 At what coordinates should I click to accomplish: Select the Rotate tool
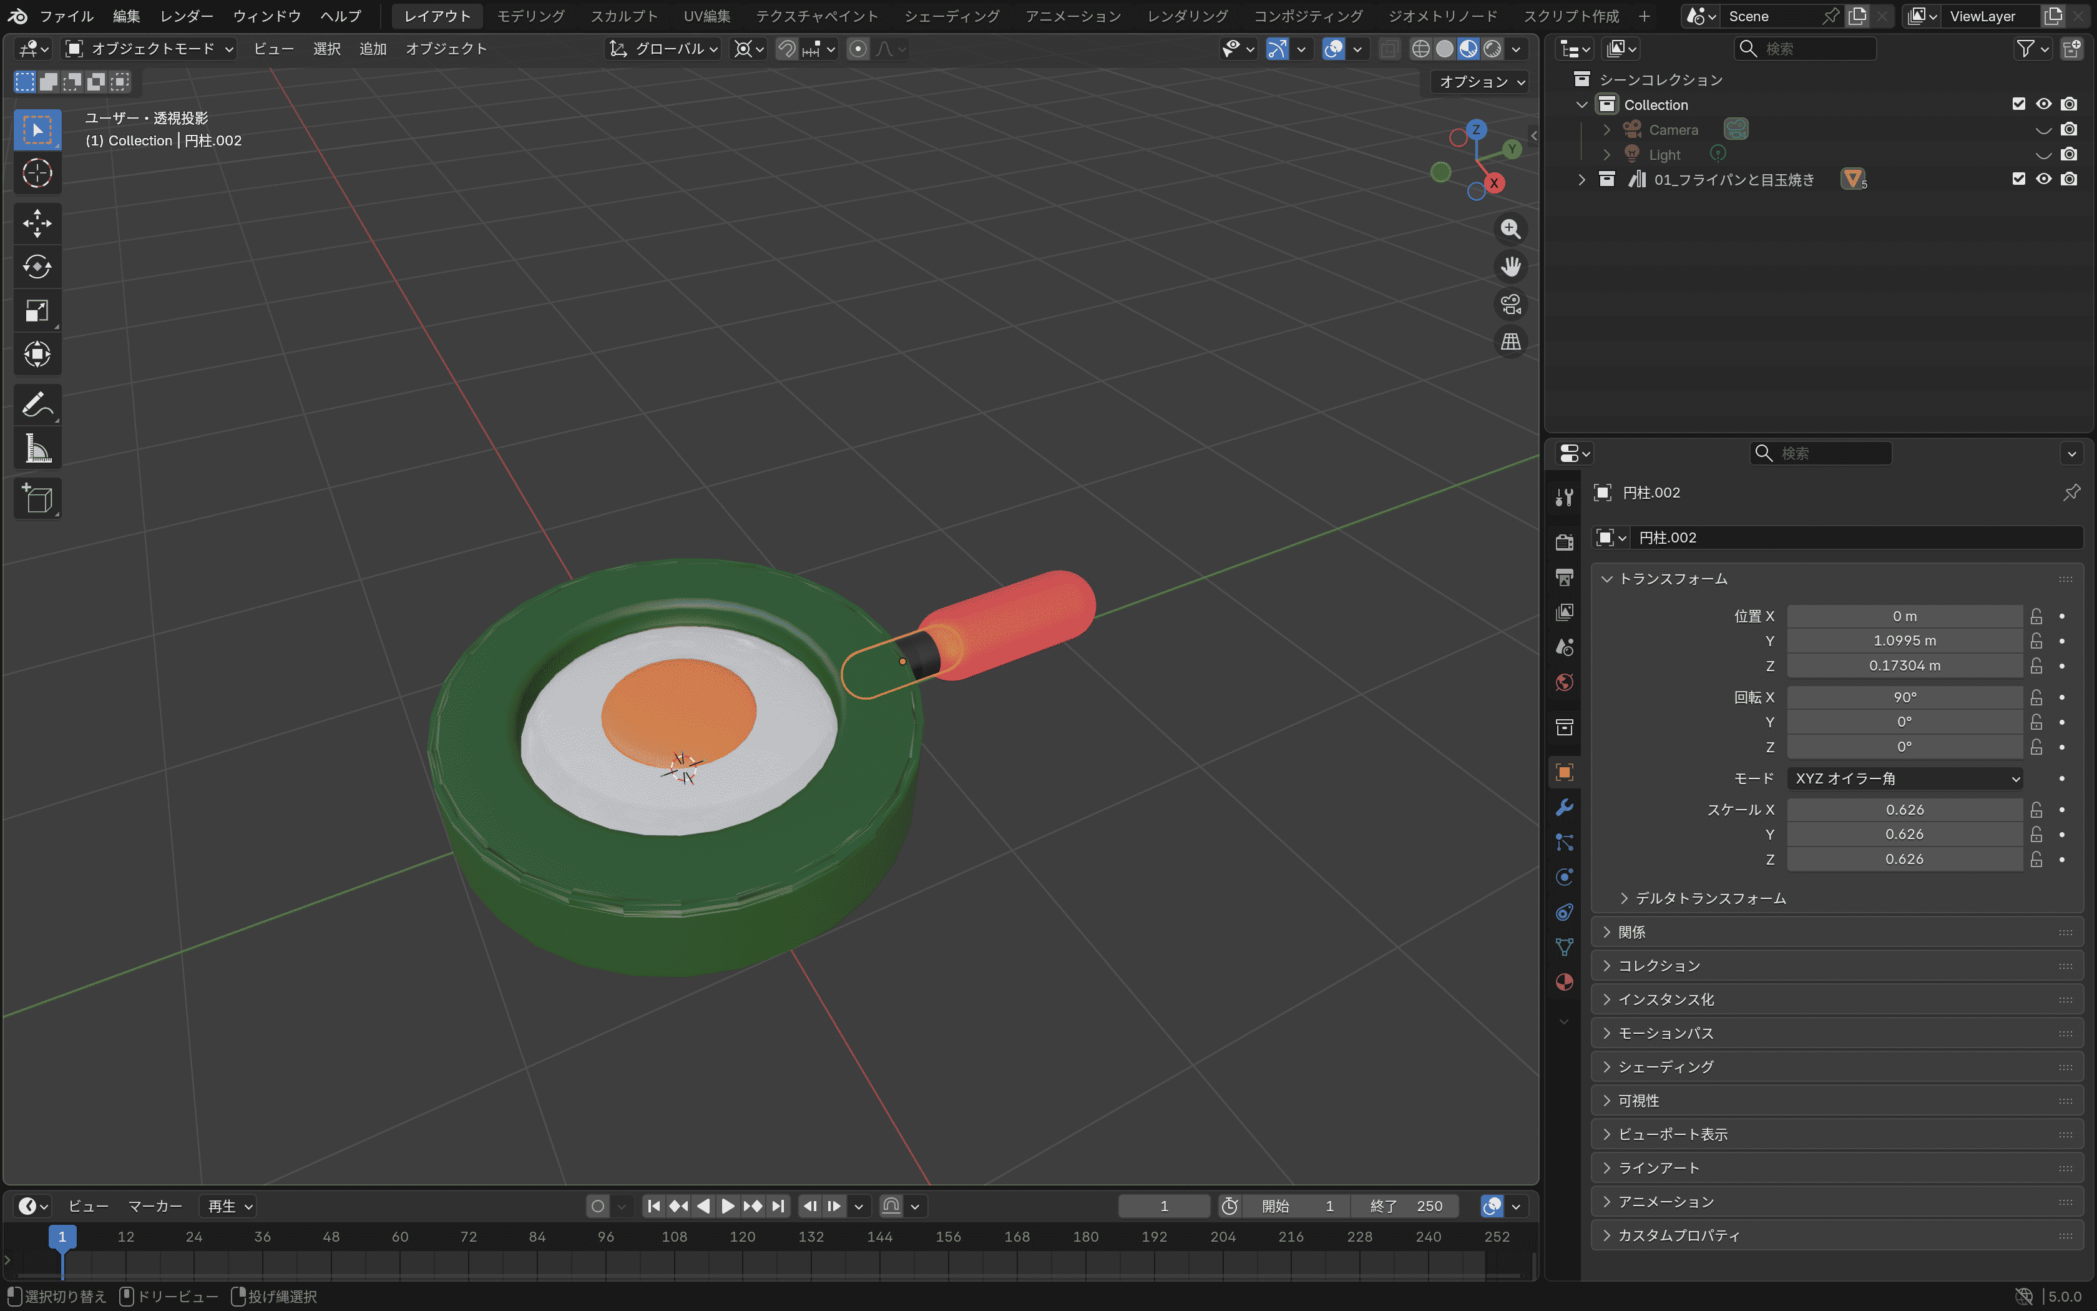point(37,267)
